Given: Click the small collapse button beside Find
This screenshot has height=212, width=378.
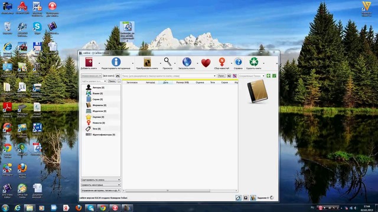Looking at the screenshot, I should [119, 81].
